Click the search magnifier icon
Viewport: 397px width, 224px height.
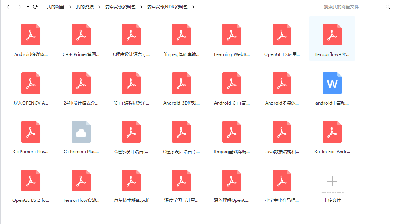click(x=388, y=7)
